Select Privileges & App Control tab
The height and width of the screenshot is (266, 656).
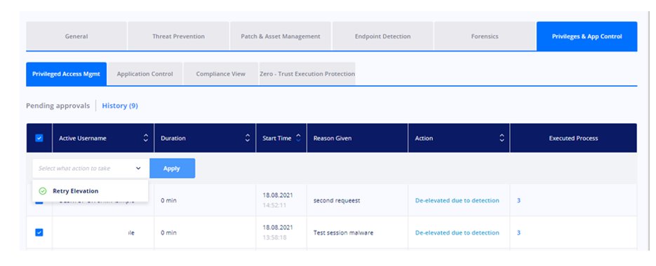[x=587, y=36]
